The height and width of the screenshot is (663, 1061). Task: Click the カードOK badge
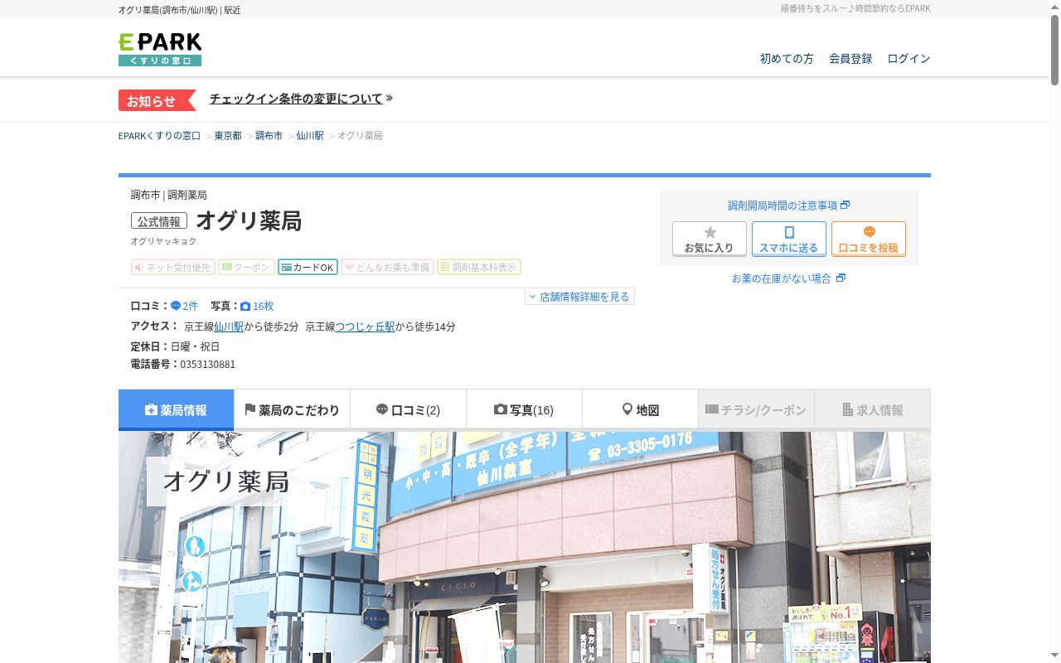(308, 267)
